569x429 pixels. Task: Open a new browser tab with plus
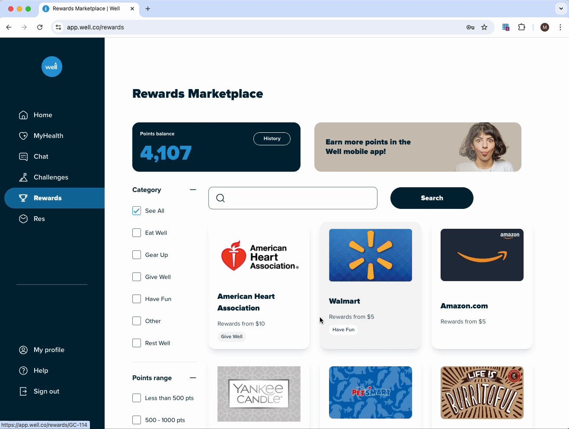148,9
